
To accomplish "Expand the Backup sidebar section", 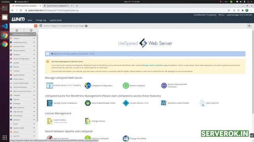I will [23, 67].
